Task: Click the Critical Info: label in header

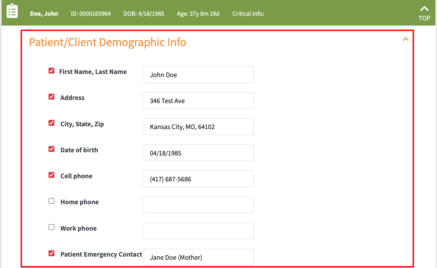Action: pos(248,14)
